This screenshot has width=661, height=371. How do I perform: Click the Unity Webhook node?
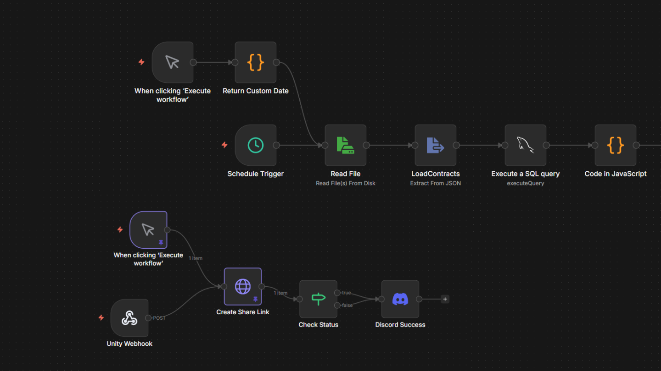(129, 318)
